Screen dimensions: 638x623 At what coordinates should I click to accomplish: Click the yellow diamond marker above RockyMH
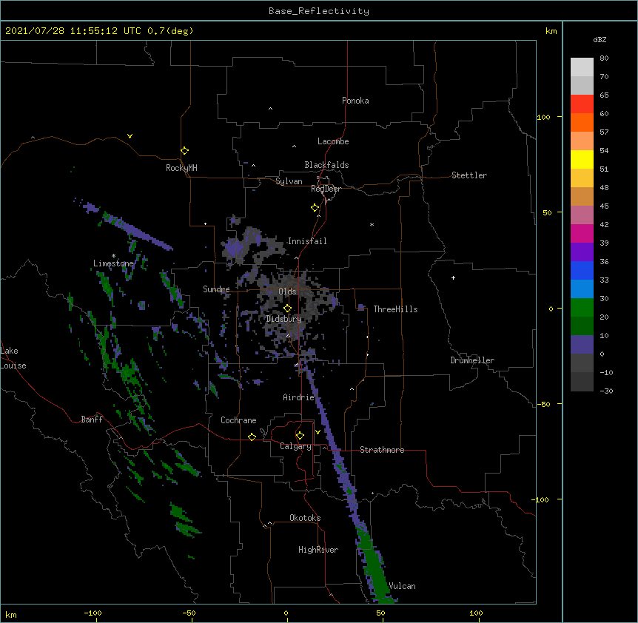pyautogui.click(x=184, y=151)
